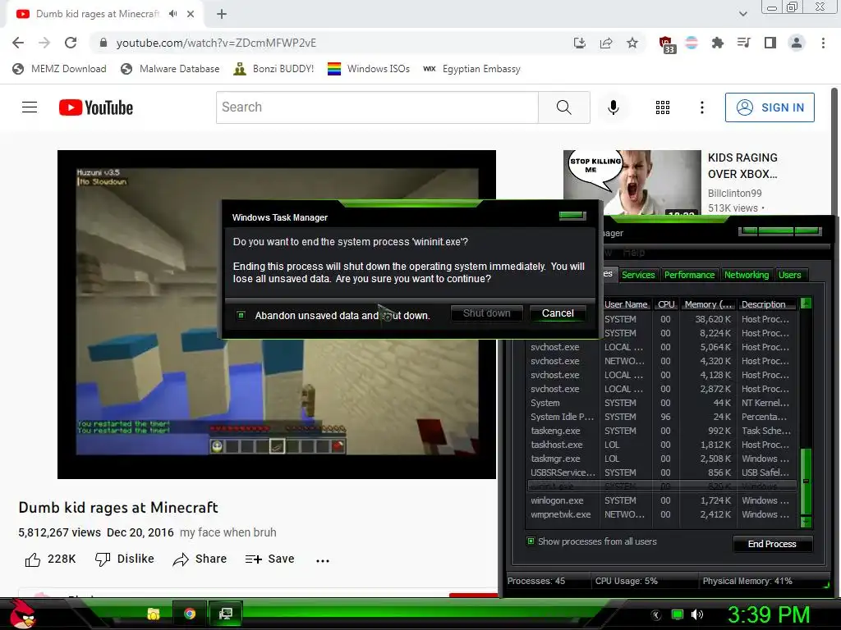
Task: Open the taskbar clock showing 3:39 PM
Action: click(769, 614)
